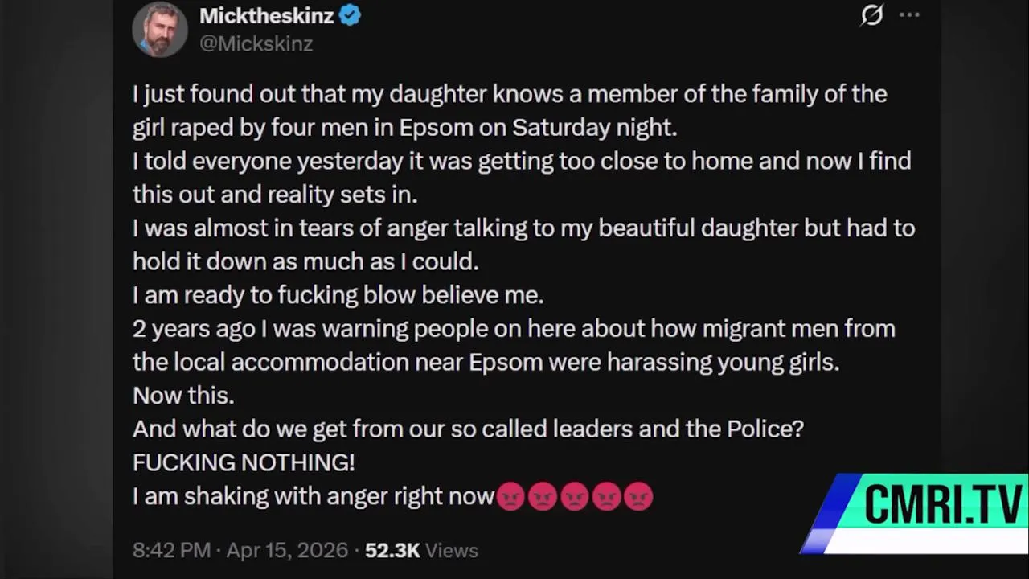Click the second angry face emoji
The image size is (1029, 579).
(x=543, y=497)
